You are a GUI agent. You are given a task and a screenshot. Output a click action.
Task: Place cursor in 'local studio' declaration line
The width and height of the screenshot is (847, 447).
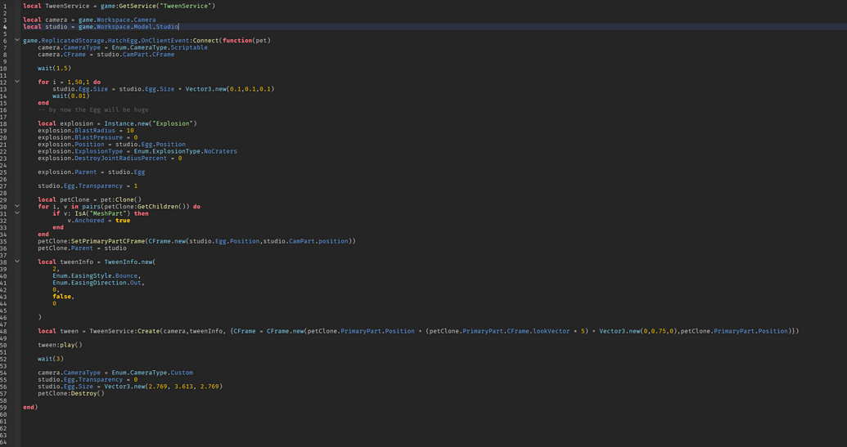pos(101,26)
